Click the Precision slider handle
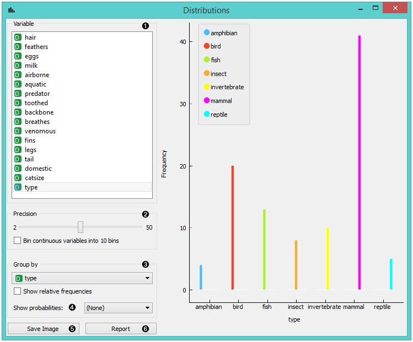 [x=81, y=227]
